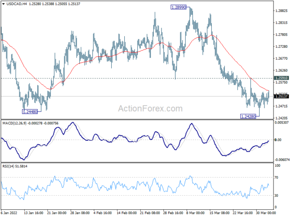Click the 1.27805 price axis label
290x217 pixels.
click(x=281, y=35)
